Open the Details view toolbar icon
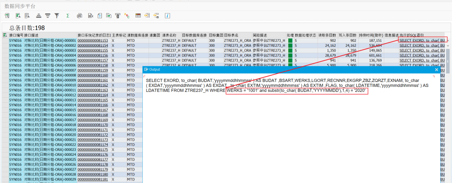Image resolution: width=452 pixels, height=183 pixels. click(7, 15)
